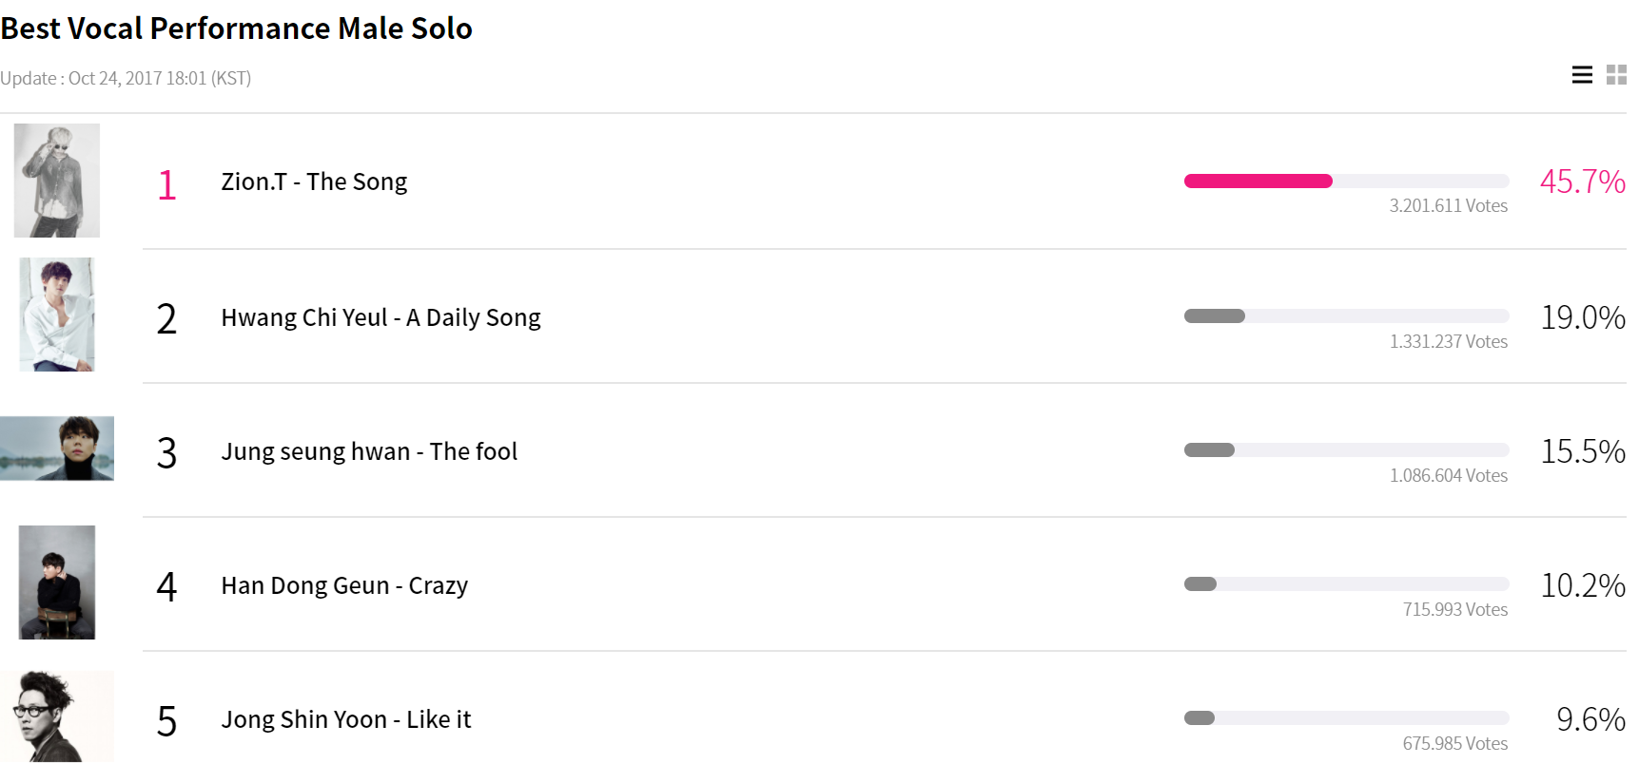Switch to list view icon
Image resolution: width=1639 pixels, height=783 pixels.
[x=1582, y=75]
